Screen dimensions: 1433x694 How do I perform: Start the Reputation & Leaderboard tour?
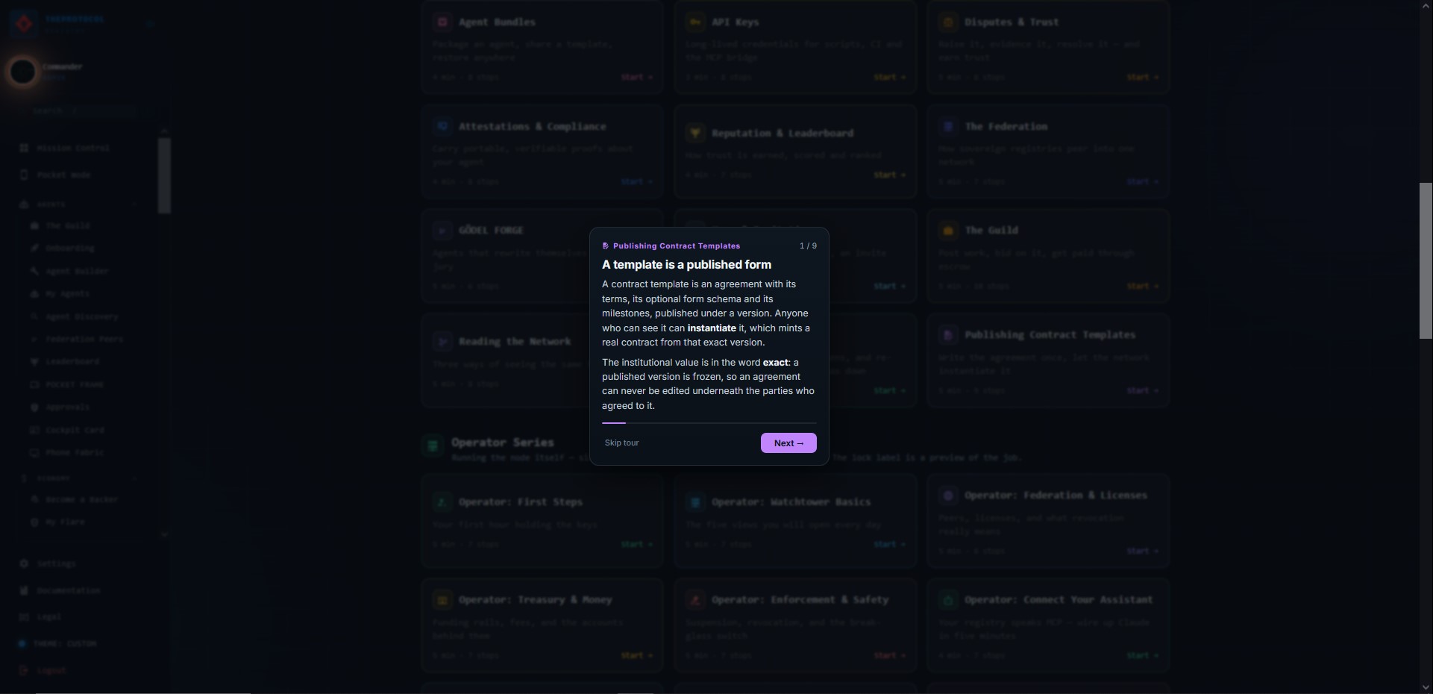click(x=889, y=175)
